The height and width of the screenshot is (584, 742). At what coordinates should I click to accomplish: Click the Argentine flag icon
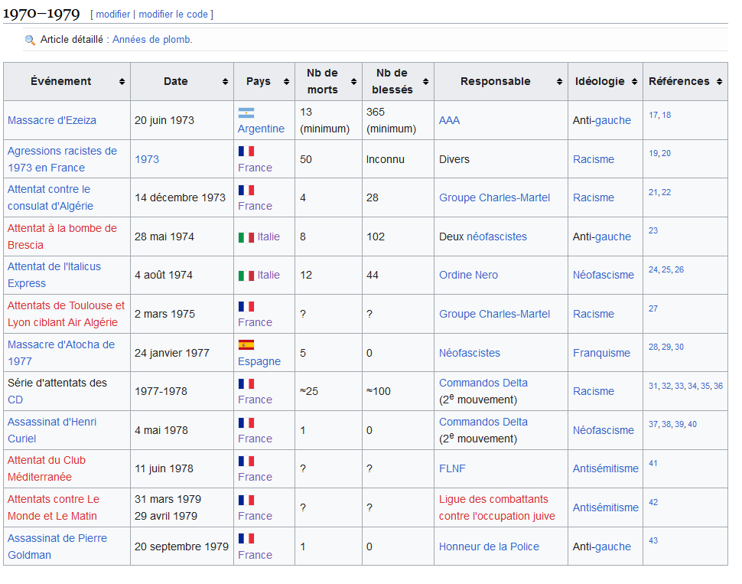[246, 113]
